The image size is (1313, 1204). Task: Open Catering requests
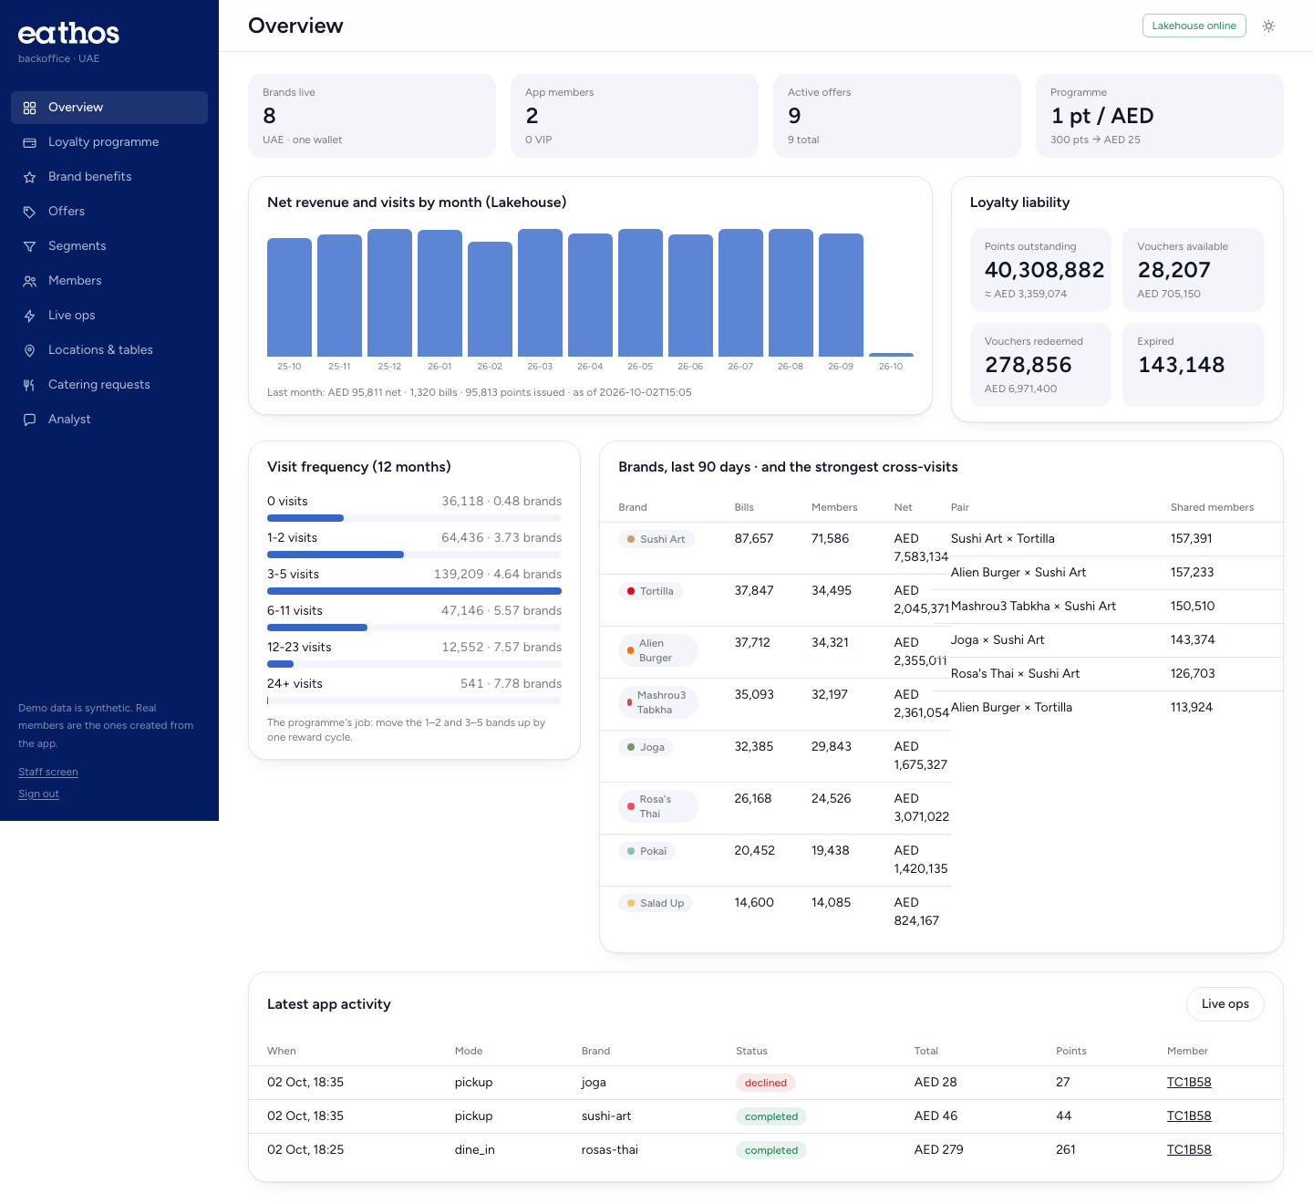tap(109, 385)
